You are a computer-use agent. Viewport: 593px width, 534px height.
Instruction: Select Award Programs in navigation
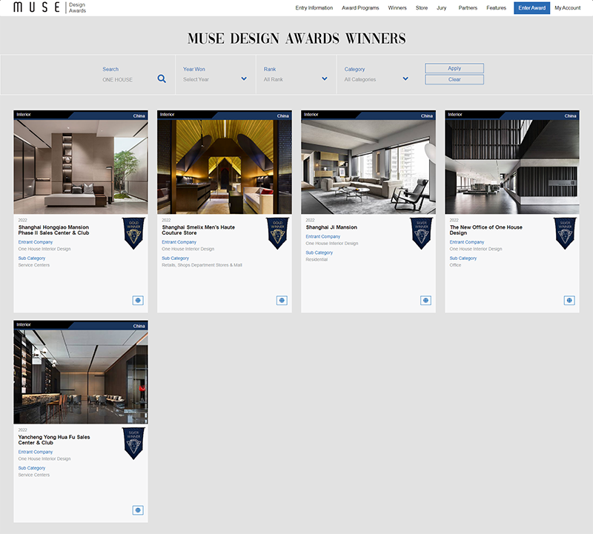pyautogui.click(x=360, y=8)
